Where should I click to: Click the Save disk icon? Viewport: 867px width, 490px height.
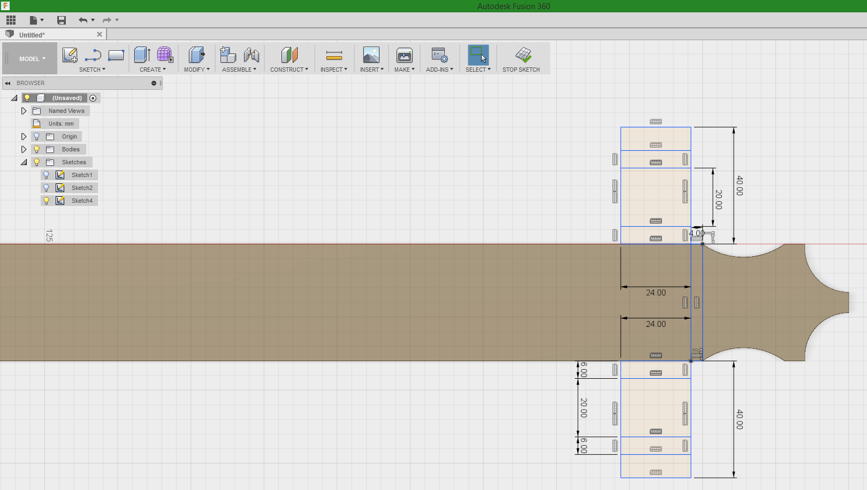[x=62, y=20]
